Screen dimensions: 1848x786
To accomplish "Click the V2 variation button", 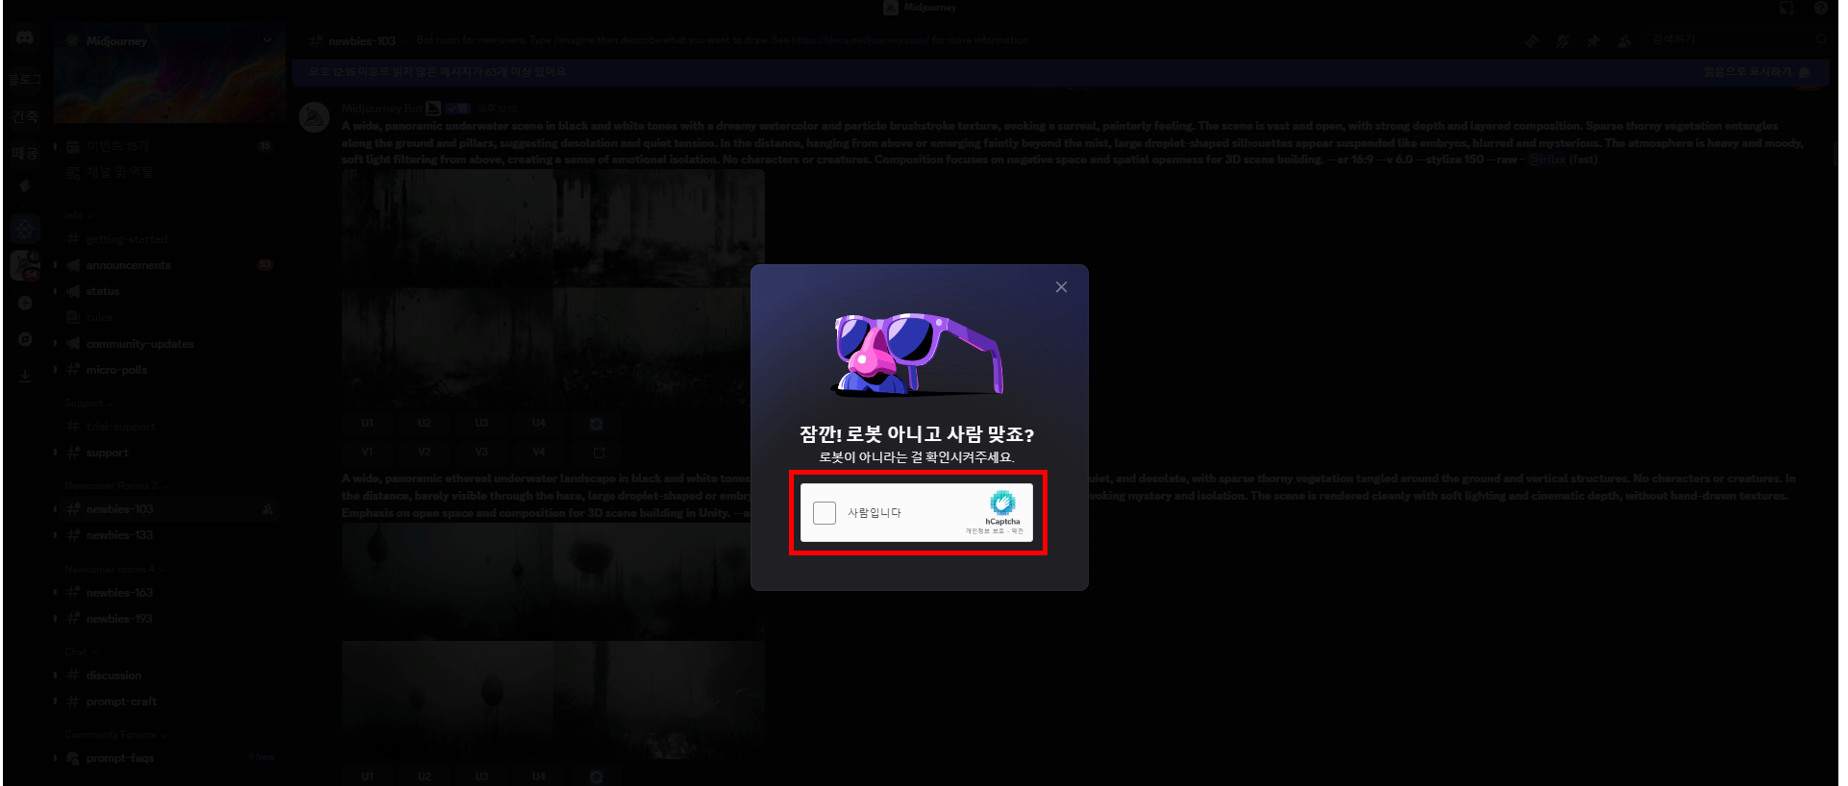I will coord(424,452).
